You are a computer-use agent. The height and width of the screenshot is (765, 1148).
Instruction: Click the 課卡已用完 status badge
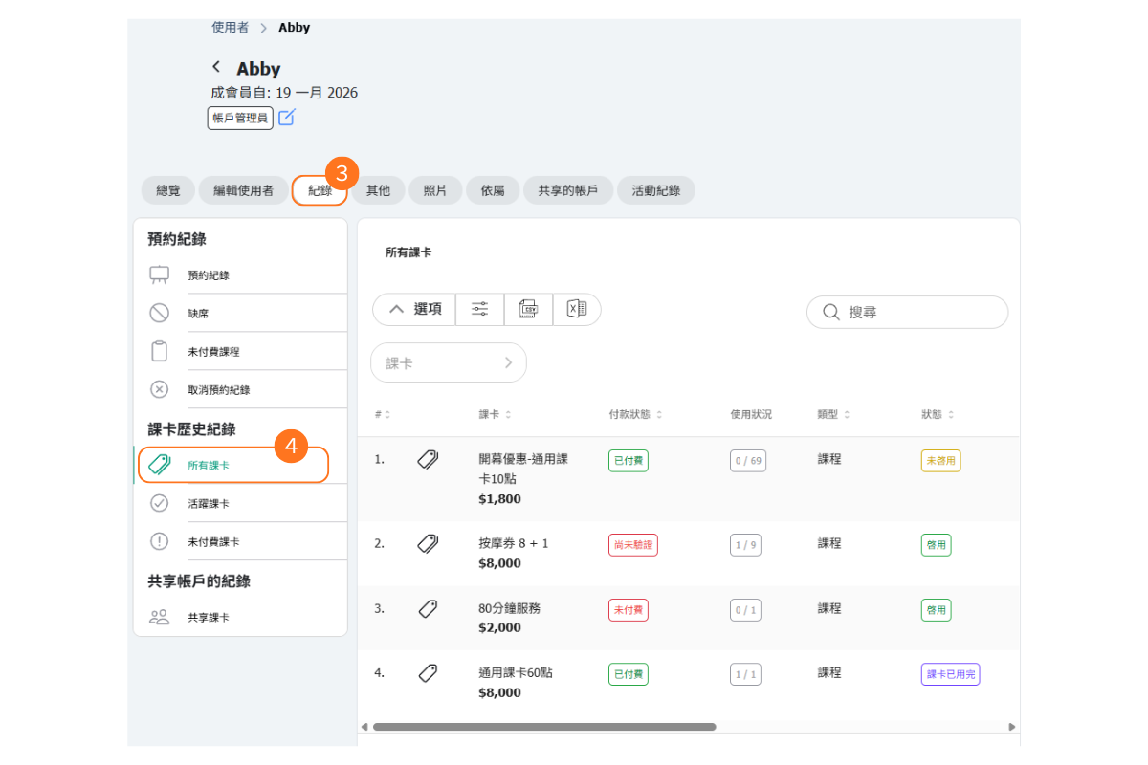click(950, 674)
